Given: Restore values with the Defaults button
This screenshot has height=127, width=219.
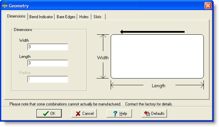Looking at the screenshot, I should (154, 113).
